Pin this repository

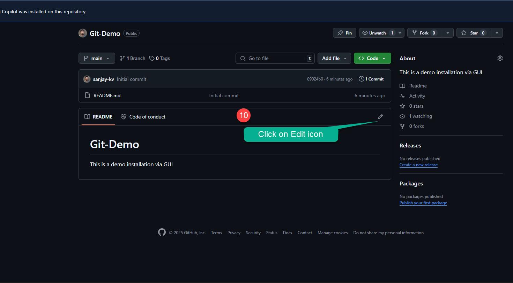[344, 33]
